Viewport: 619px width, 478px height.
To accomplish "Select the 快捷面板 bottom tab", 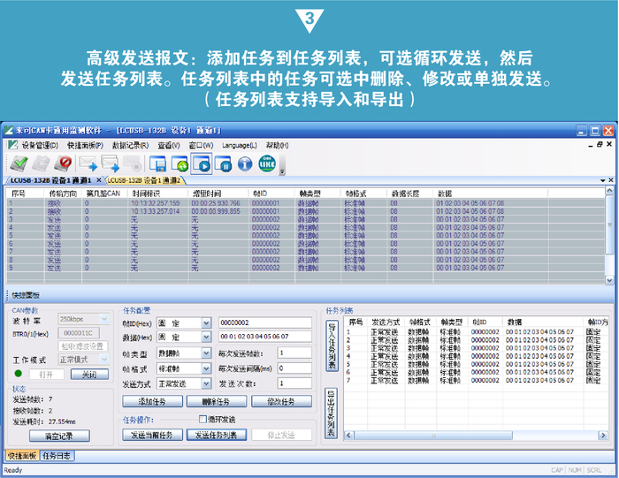I will [22, 456].
